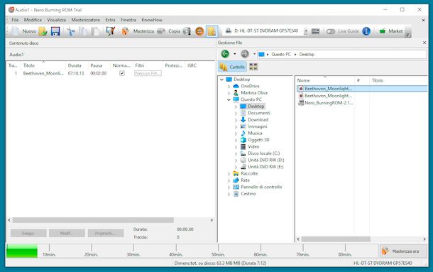The height and width of the screenshot is (272, 433).
Task: Open the forward history dropdown arrow
Action: [254, 54]
